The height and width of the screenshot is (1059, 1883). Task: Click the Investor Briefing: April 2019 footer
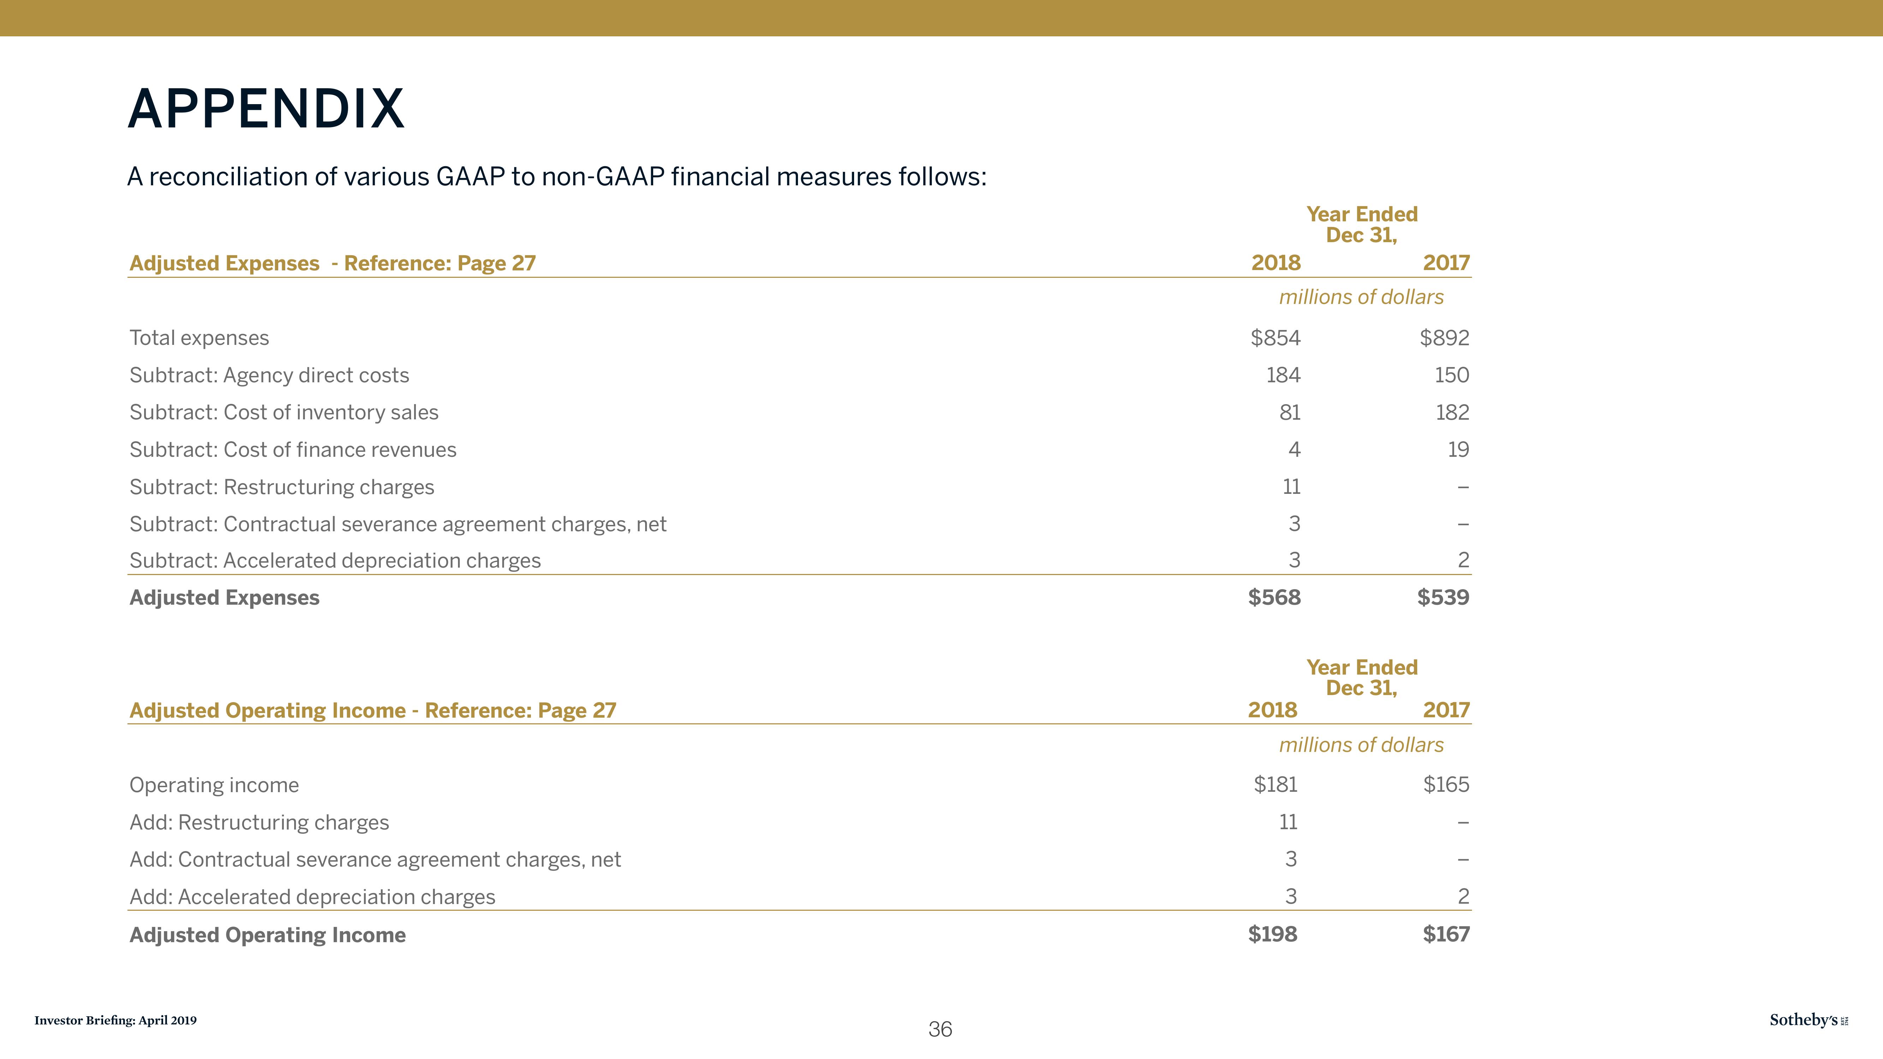115,1020
